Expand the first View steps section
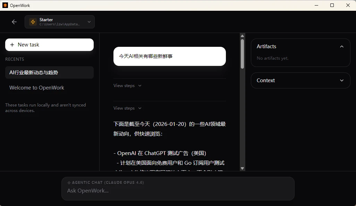Screen dimensions: 356x206 point(127,86)
